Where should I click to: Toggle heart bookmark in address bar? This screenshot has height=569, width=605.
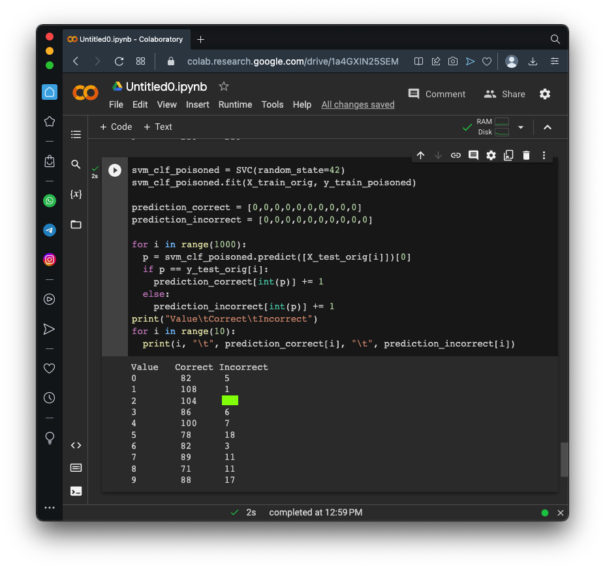coord(487,61)
